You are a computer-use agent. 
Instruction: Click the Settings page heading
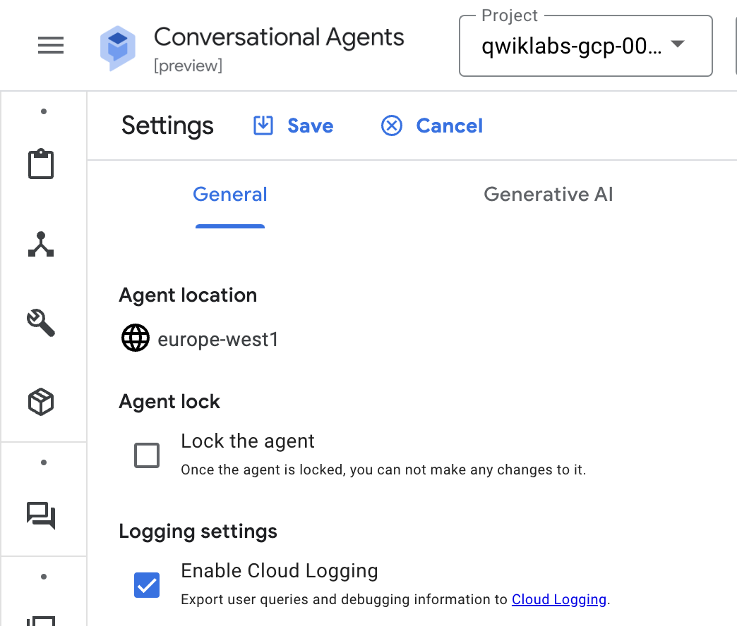pyautogui.click(x=167, y=125)
